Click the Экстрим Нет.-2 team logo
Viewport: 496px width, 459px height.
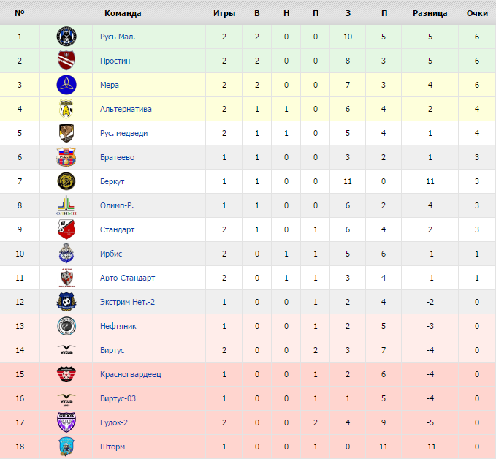pyautogui.click(x=66, y=302)
